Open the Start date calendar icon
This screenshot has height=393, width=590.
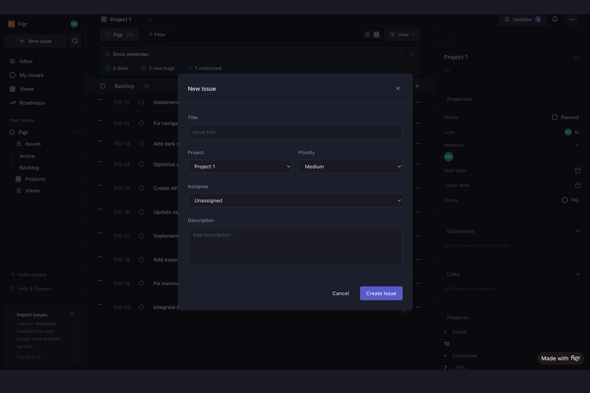coord(578,170)
